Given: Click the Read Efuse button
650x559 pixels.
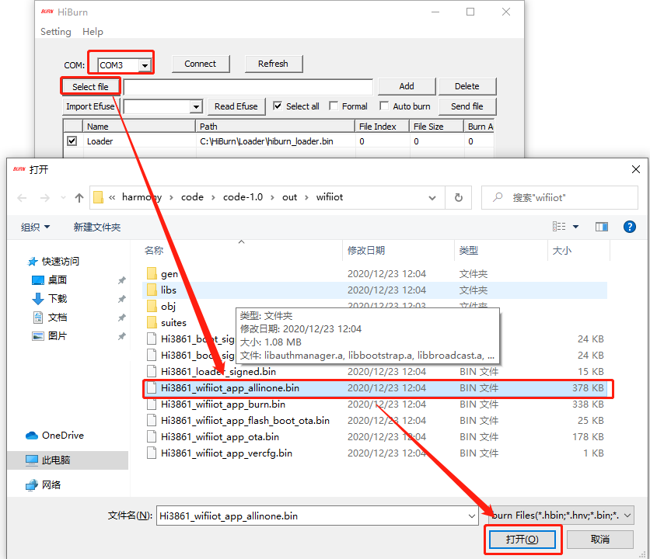Looking at the screenshot, I should click(x=236, y=106).
